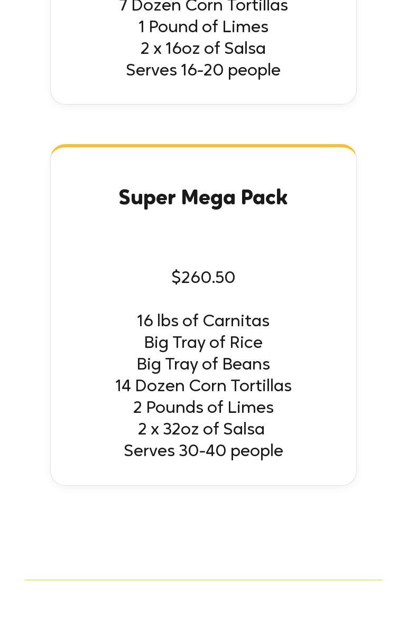This screenshot has height=642, width=407.
Task: Select the 14 Dozen Corn Tortillas line
Action: click(203, 385)
